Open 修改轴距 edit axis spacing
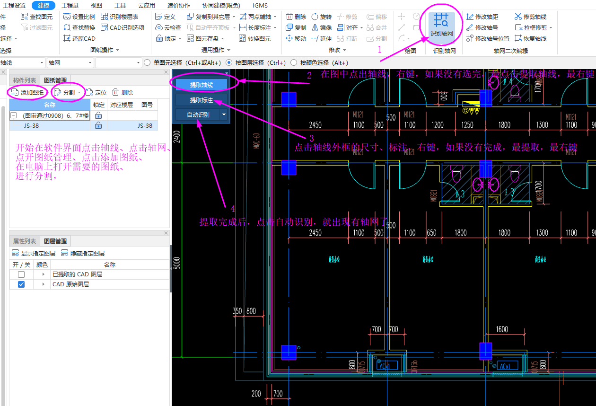The image size is (596, 406). [482, 17]
